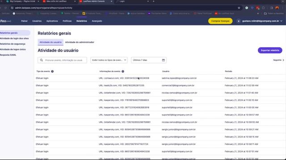Open the browser profile avatar

pos(277,8)
